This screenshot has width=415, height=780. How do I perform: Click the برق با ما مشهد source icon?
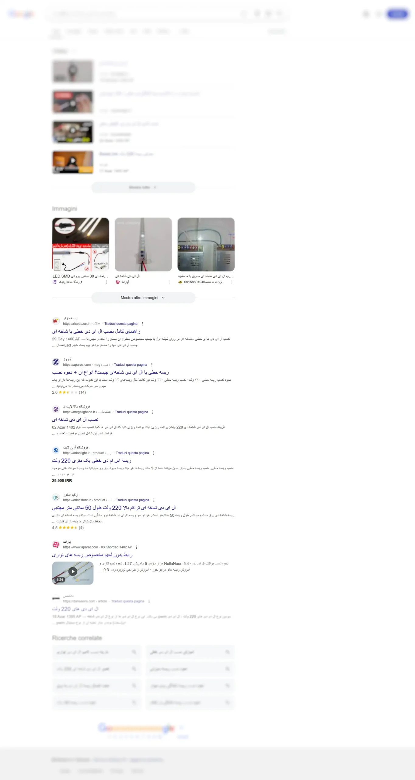coord(180,282)
